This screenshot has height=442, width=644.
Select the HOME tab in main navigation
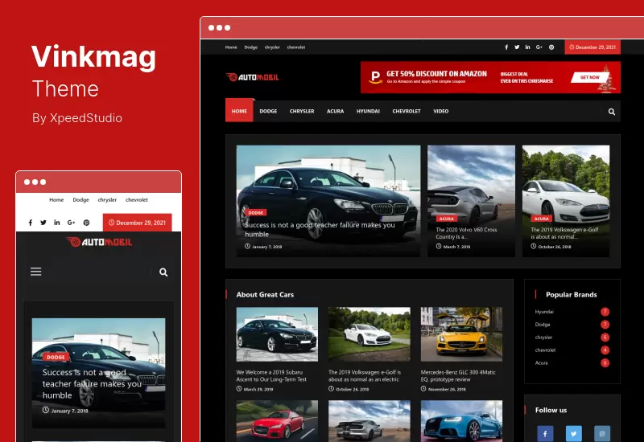tap(239, 111)
